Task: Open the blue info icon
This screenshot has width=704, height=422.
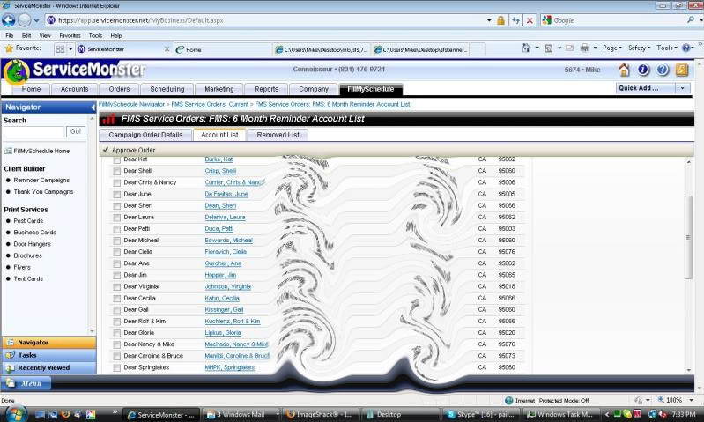Action: 643,70
